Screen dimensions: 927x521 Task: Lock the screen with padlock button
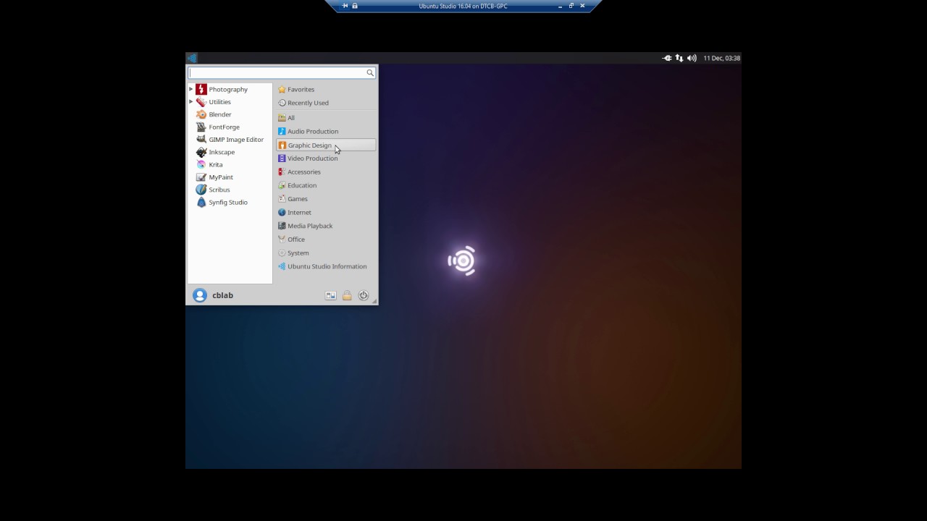tap(347, 295)
